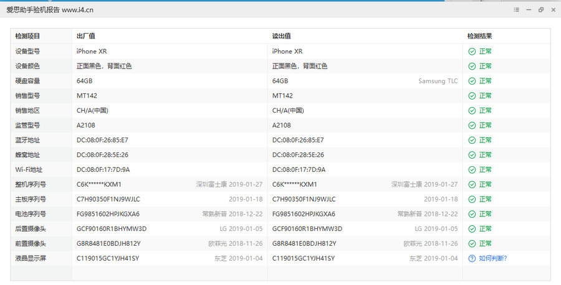Screen dimensions: 561x285
Task: Click factory 东芝 2019-01-04 note
Action: (238, 258)
